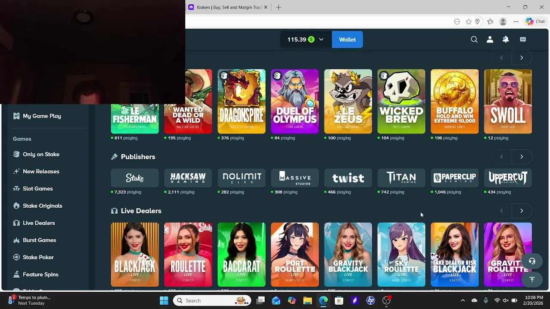Open the HP app from taskbar
The height and width of the screenshot is (309, 550).
point(370,300)
